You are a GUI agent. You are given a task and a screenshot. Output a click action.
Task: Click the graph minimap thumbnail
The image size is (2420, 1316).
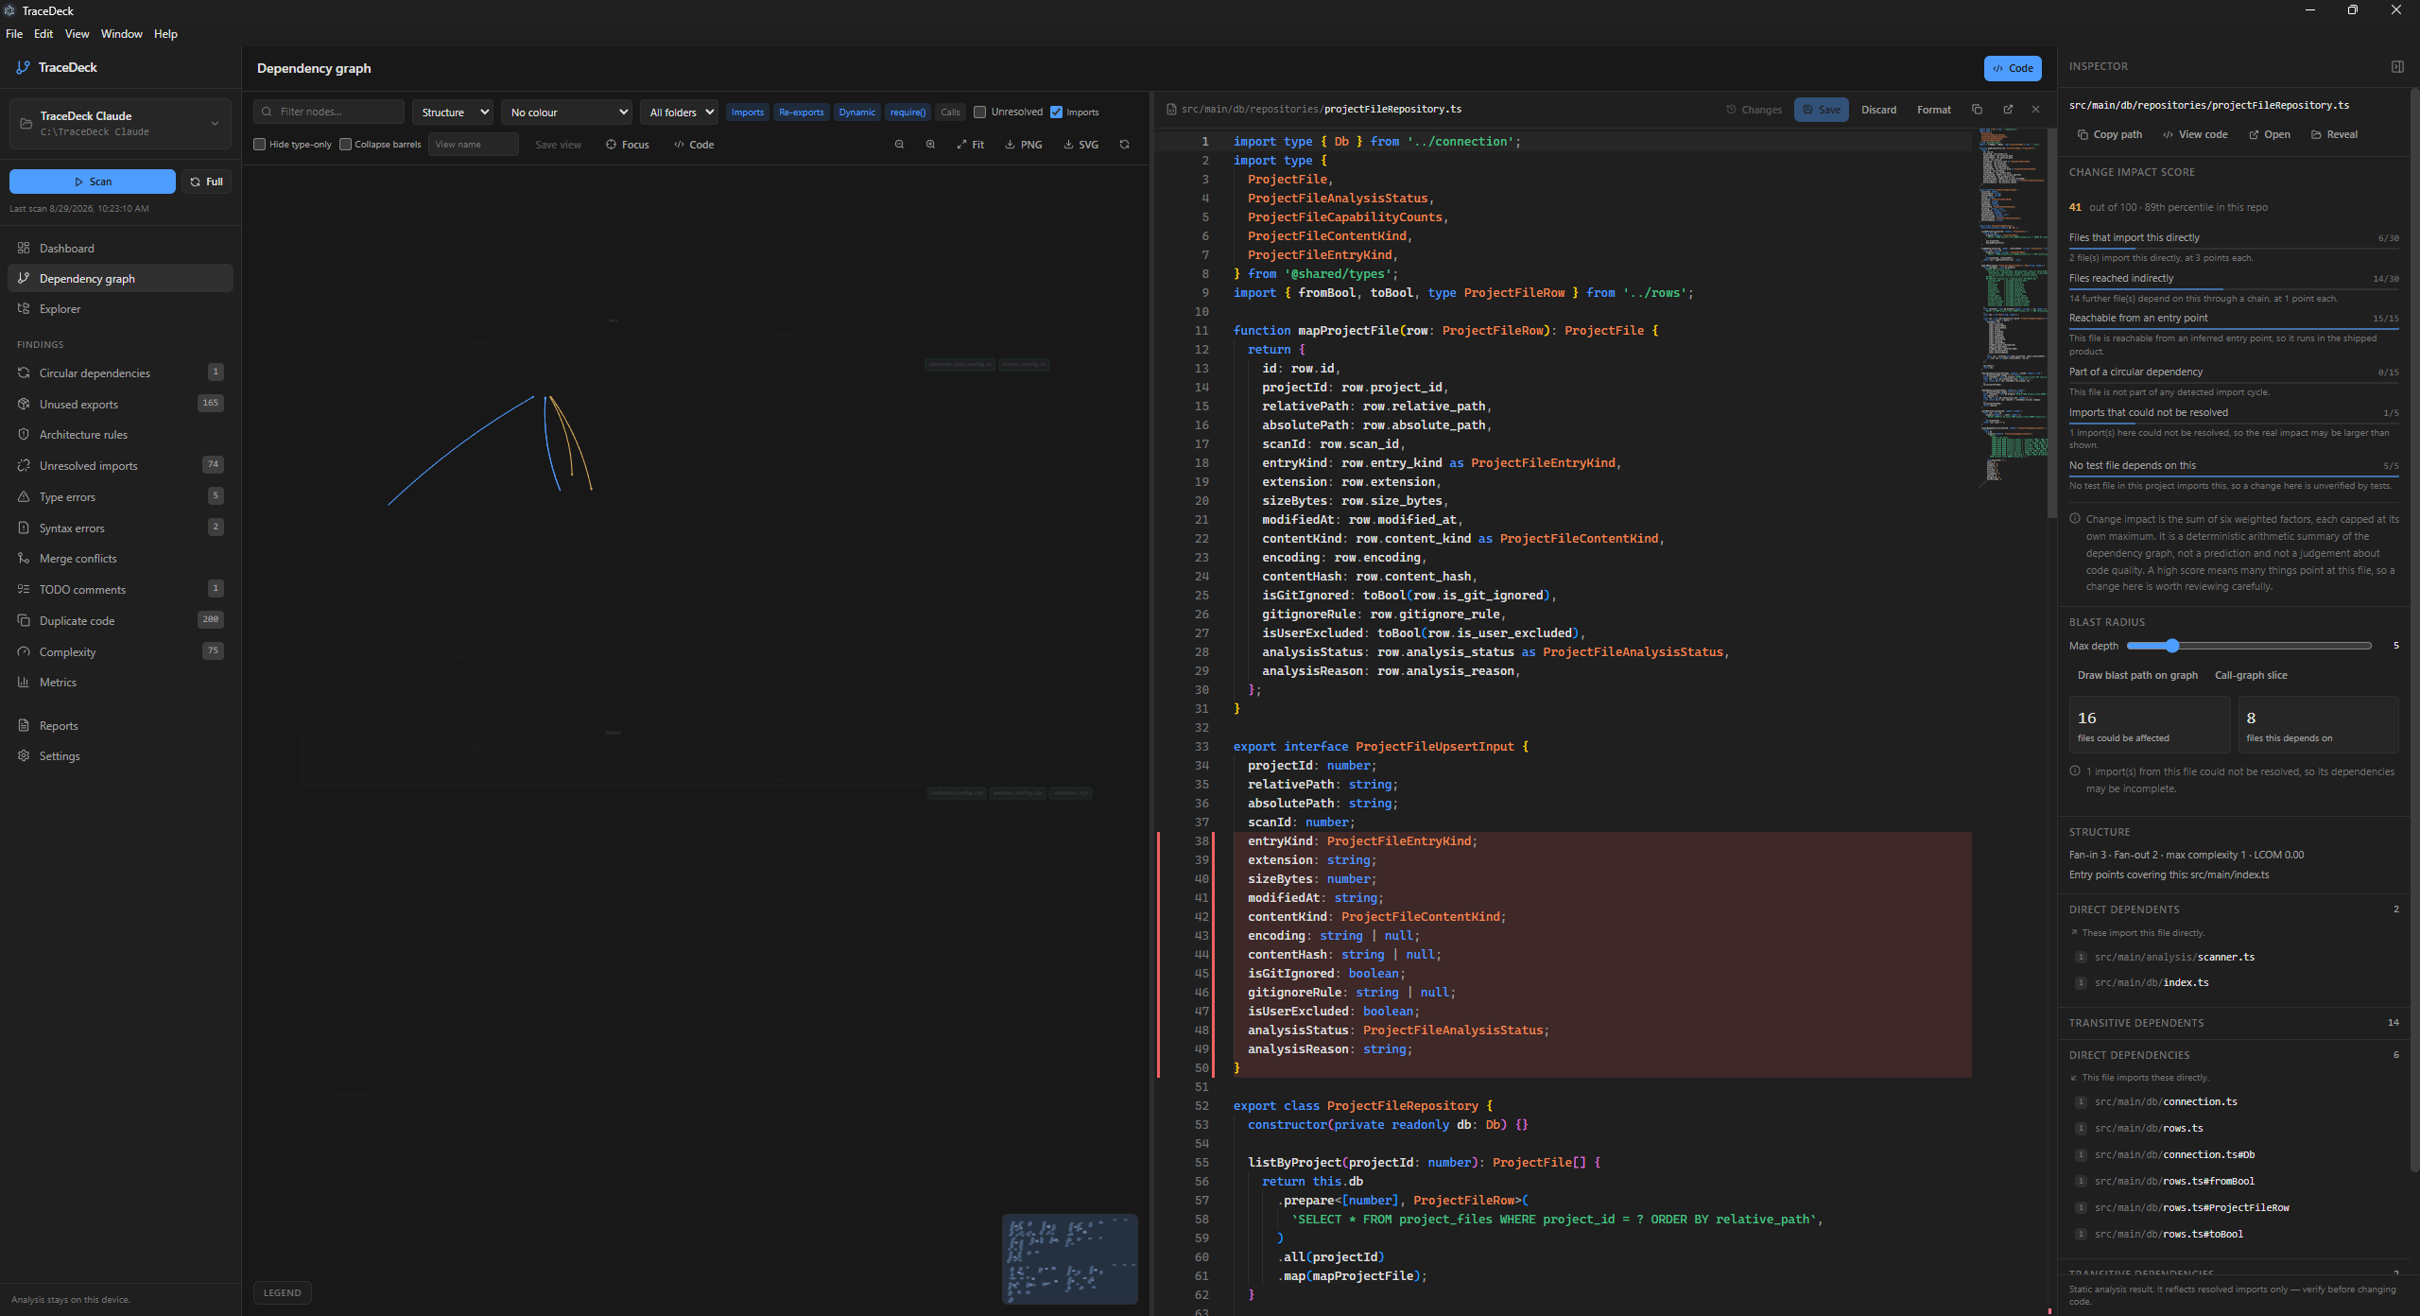click(1069, 1258)
